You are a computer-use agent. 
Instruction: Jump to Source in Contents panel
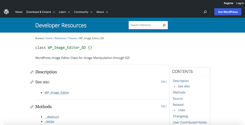click(178, 99)
